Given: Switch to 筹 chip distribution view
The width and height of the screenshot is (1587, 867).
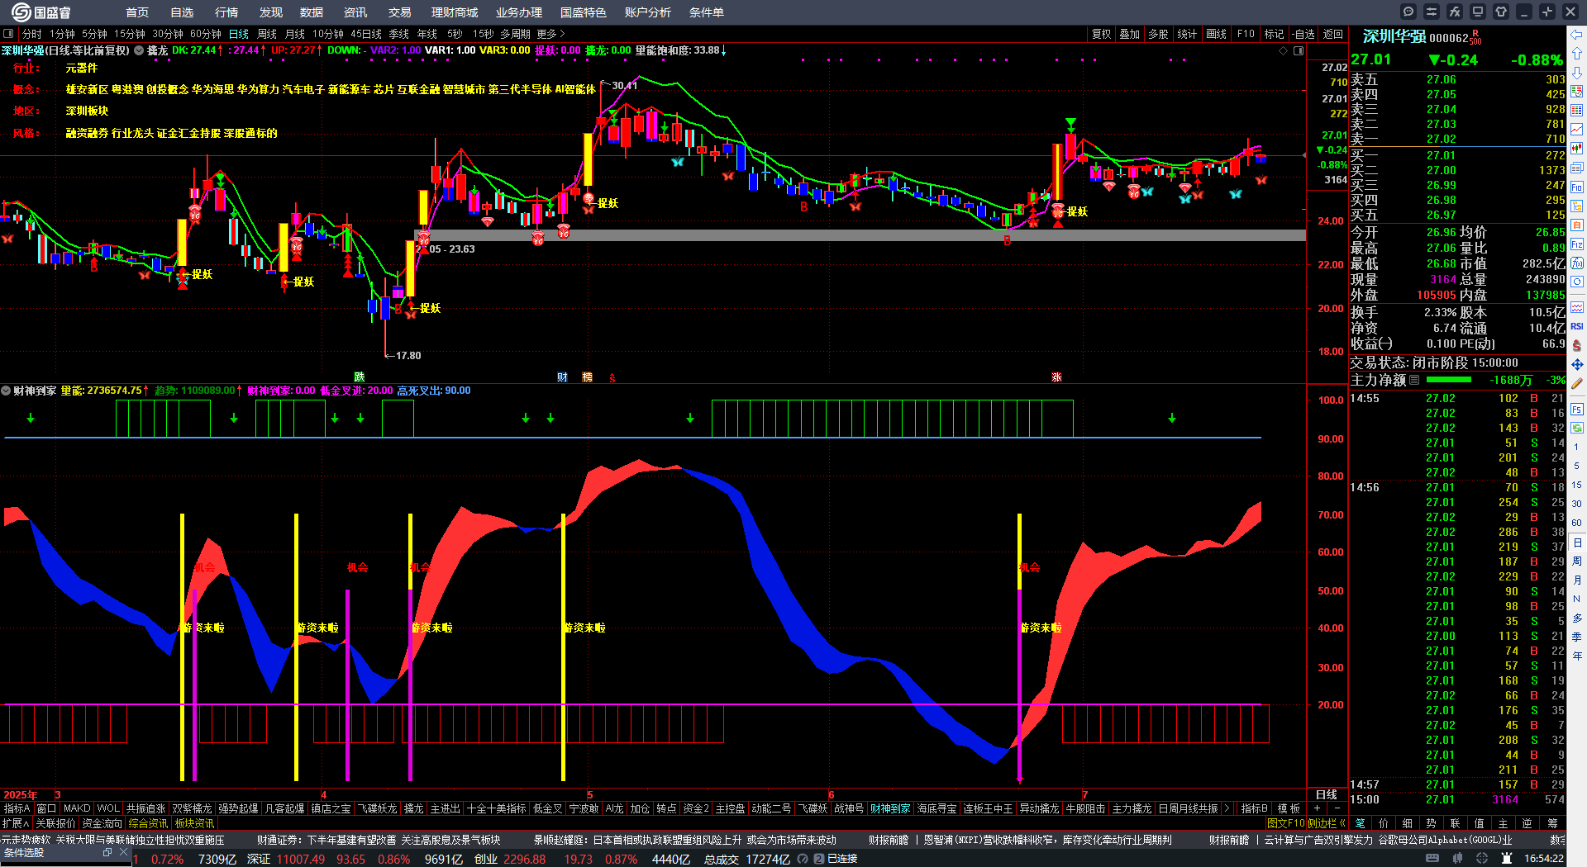Looking at the screenshot, I should (1552, 823).
